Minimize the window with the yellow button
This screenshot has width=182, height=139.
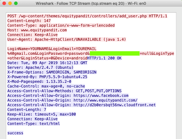[x=10, y=4]
